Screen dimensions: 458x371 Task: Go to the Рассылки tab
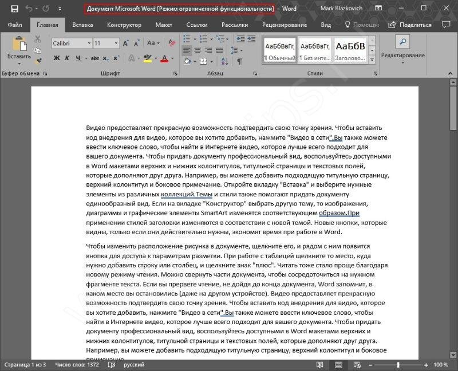235,25
